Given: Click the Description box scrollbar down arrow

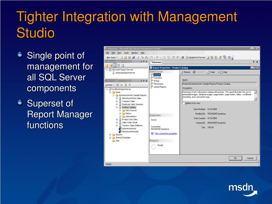Looking at the screenshot, I should [255, 99].
